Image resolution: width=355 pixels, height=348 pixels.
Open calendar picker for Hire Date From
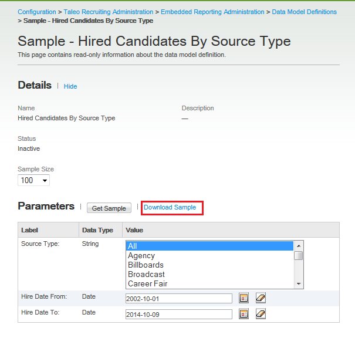tap(244, 298)
